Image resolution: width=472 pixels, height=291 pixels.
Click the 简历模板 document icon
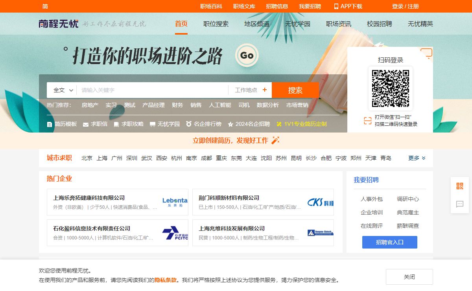[50, 124]
